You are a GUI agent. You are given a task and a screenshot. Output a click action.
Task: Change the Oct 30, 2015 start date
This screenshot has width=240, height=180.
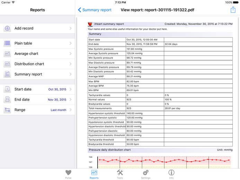(57, 89)
